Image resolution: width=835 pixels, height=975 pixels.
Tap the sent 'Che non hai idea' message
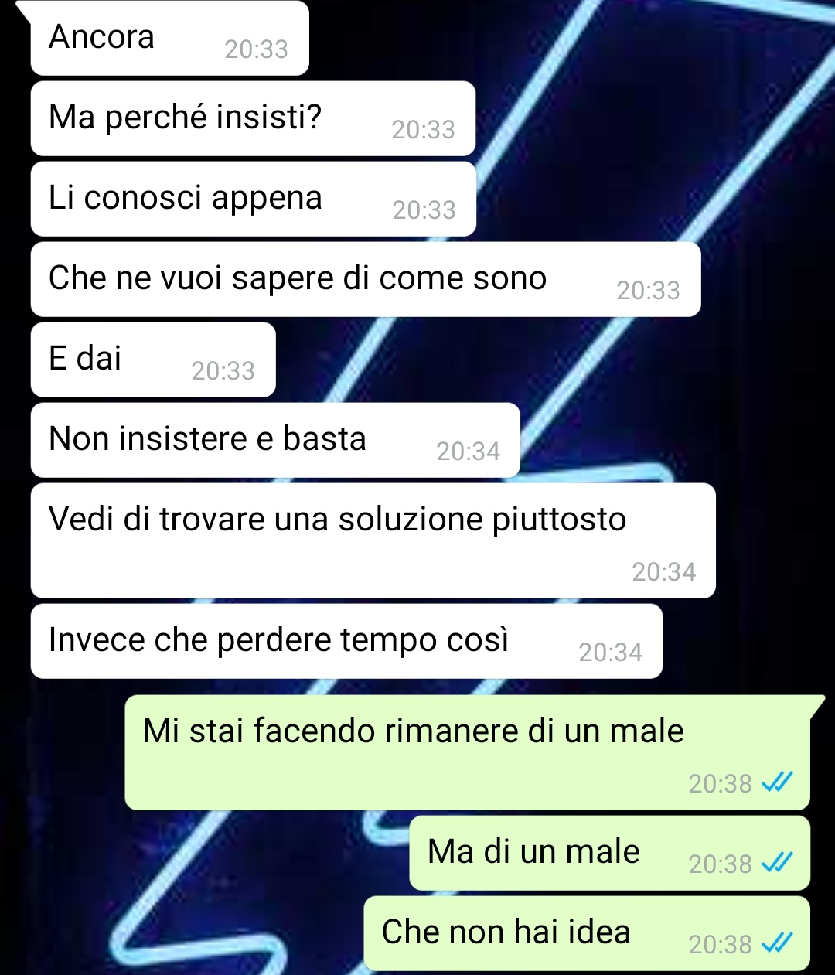point(587,933)
